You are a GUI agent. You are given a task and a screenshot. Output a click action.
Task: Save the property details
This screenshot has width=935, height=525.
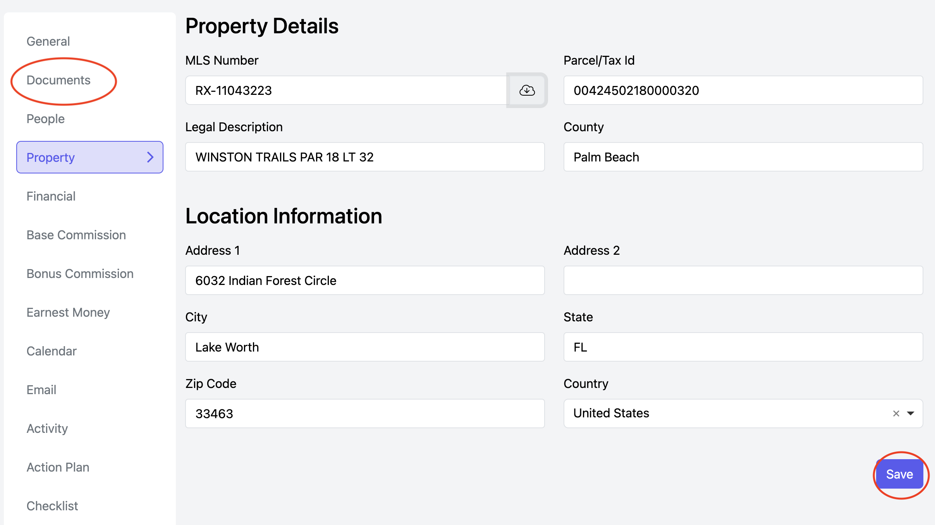[x=899, y=474]
